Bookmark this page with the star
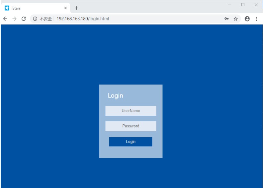263x188 pixels. 236,19
